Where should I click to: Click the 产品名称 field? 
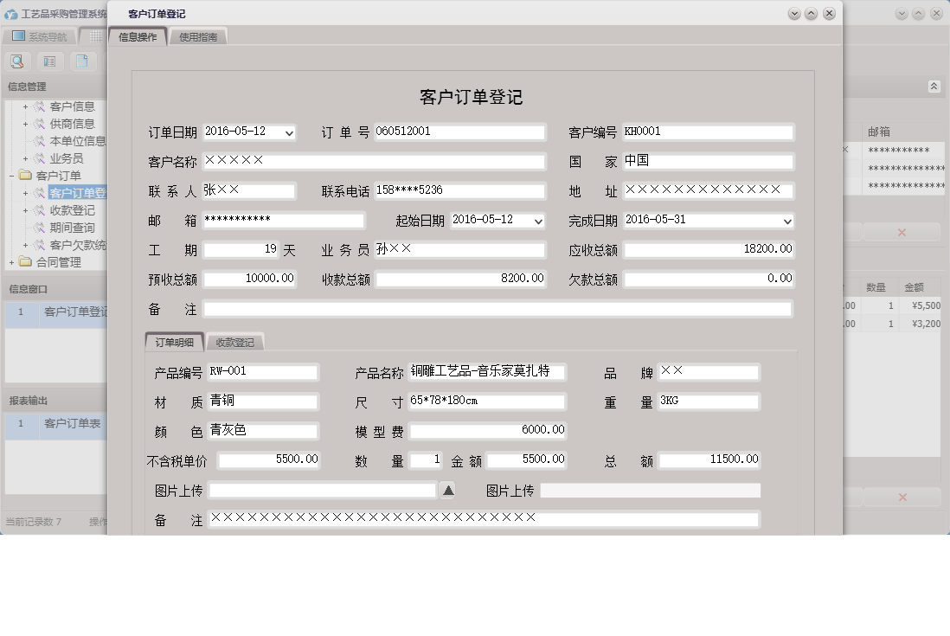(x=487, y=372)
